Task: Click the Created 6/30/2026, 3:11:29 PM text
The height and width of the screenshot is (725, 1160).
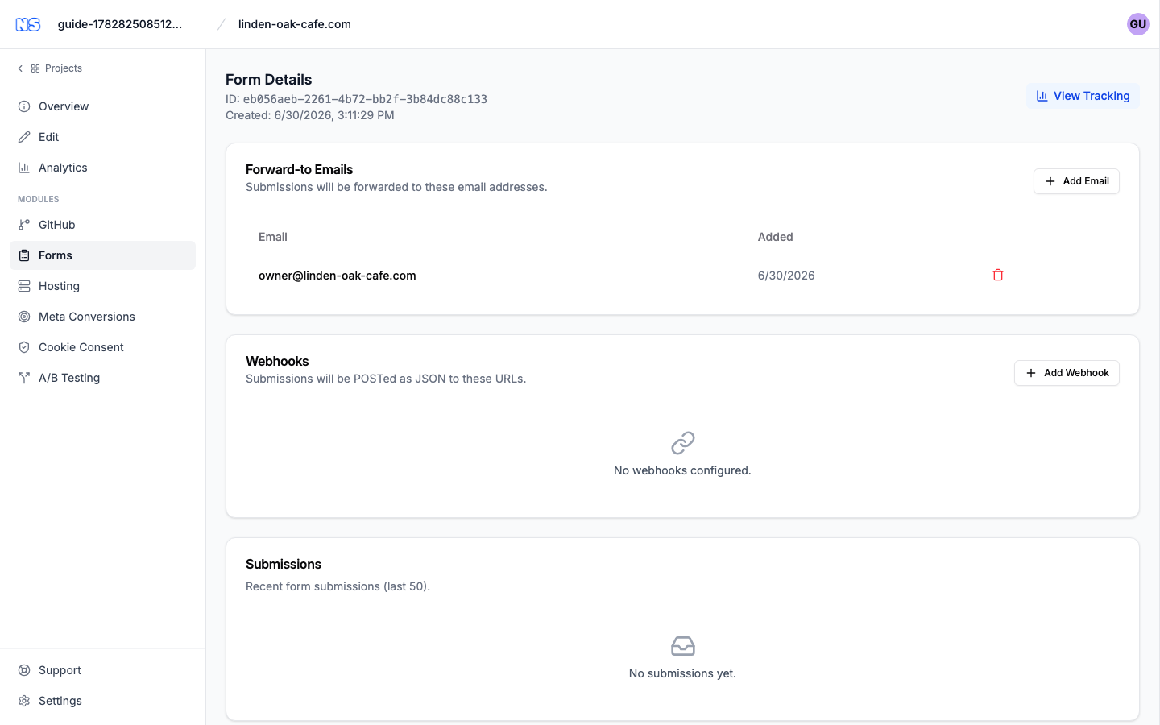Action: pyautogui.click(x=310, y=115)
